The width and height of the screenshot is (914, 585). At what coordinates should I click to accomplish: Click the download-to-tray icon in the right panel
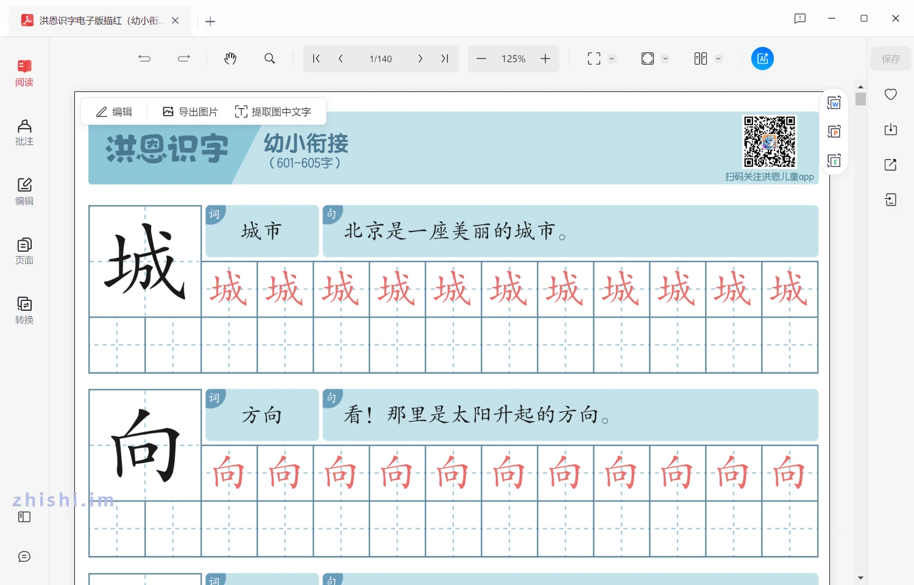(x=891, y=129)
